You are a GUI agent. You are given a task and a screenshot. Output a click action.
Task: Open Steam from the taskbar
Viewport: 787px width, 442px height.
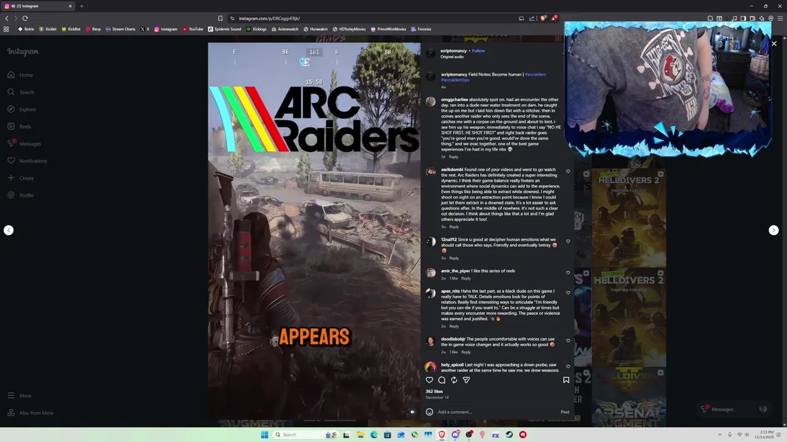(509, 435)
